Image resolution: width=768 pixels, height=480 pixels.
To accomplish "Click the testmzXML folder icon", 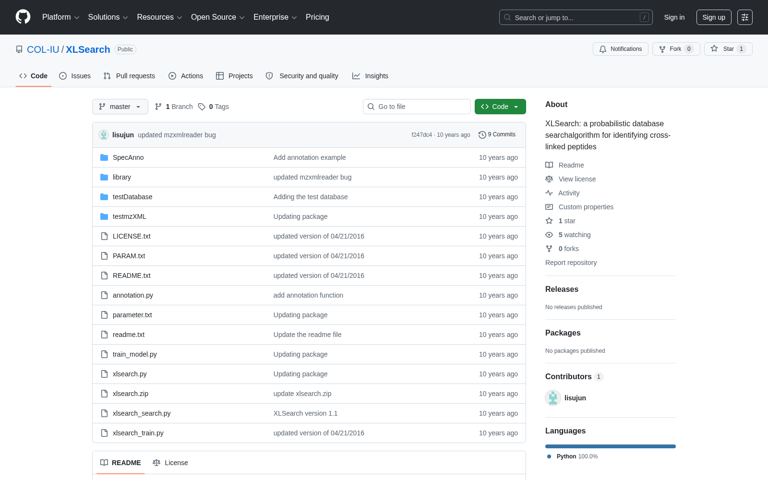I will click(x=104, y=216).
